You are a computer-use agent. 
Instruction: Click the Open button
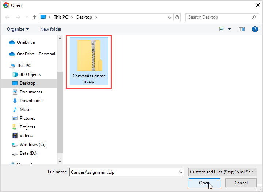tap(204, 183)
